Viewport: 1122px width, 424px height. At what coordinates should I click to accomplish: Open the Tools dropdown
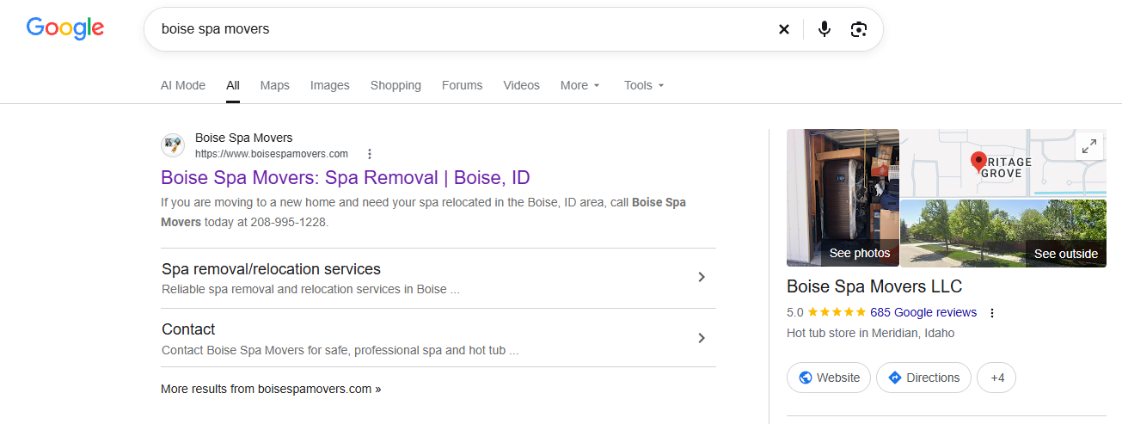click(x=644, y=85)
